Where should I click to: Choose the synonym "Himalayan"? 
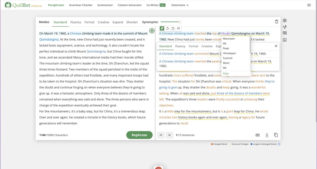point(229,53)
